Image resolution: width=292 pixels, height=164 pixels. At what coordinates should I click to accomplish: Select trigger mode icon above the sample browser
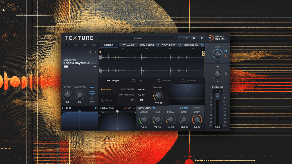(66, 45)
